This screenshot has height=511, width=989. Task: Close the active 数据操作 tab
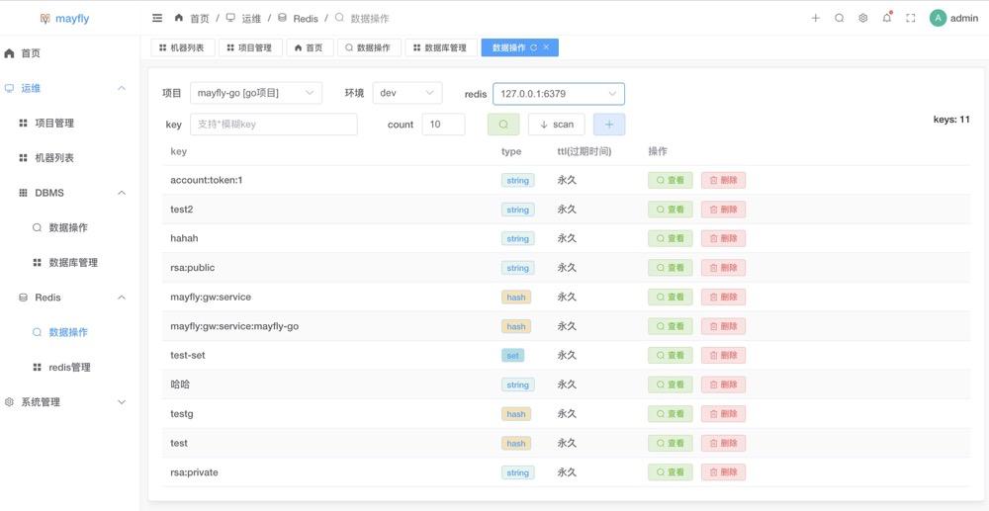point(547,47)
